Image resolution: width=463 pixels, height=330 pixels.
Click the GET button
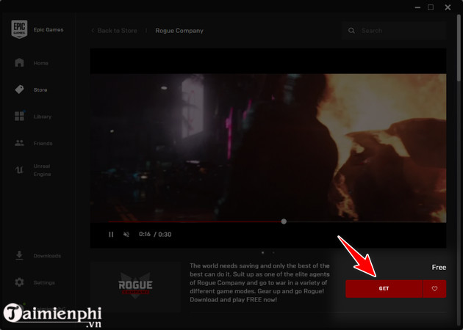coord(384,289)
